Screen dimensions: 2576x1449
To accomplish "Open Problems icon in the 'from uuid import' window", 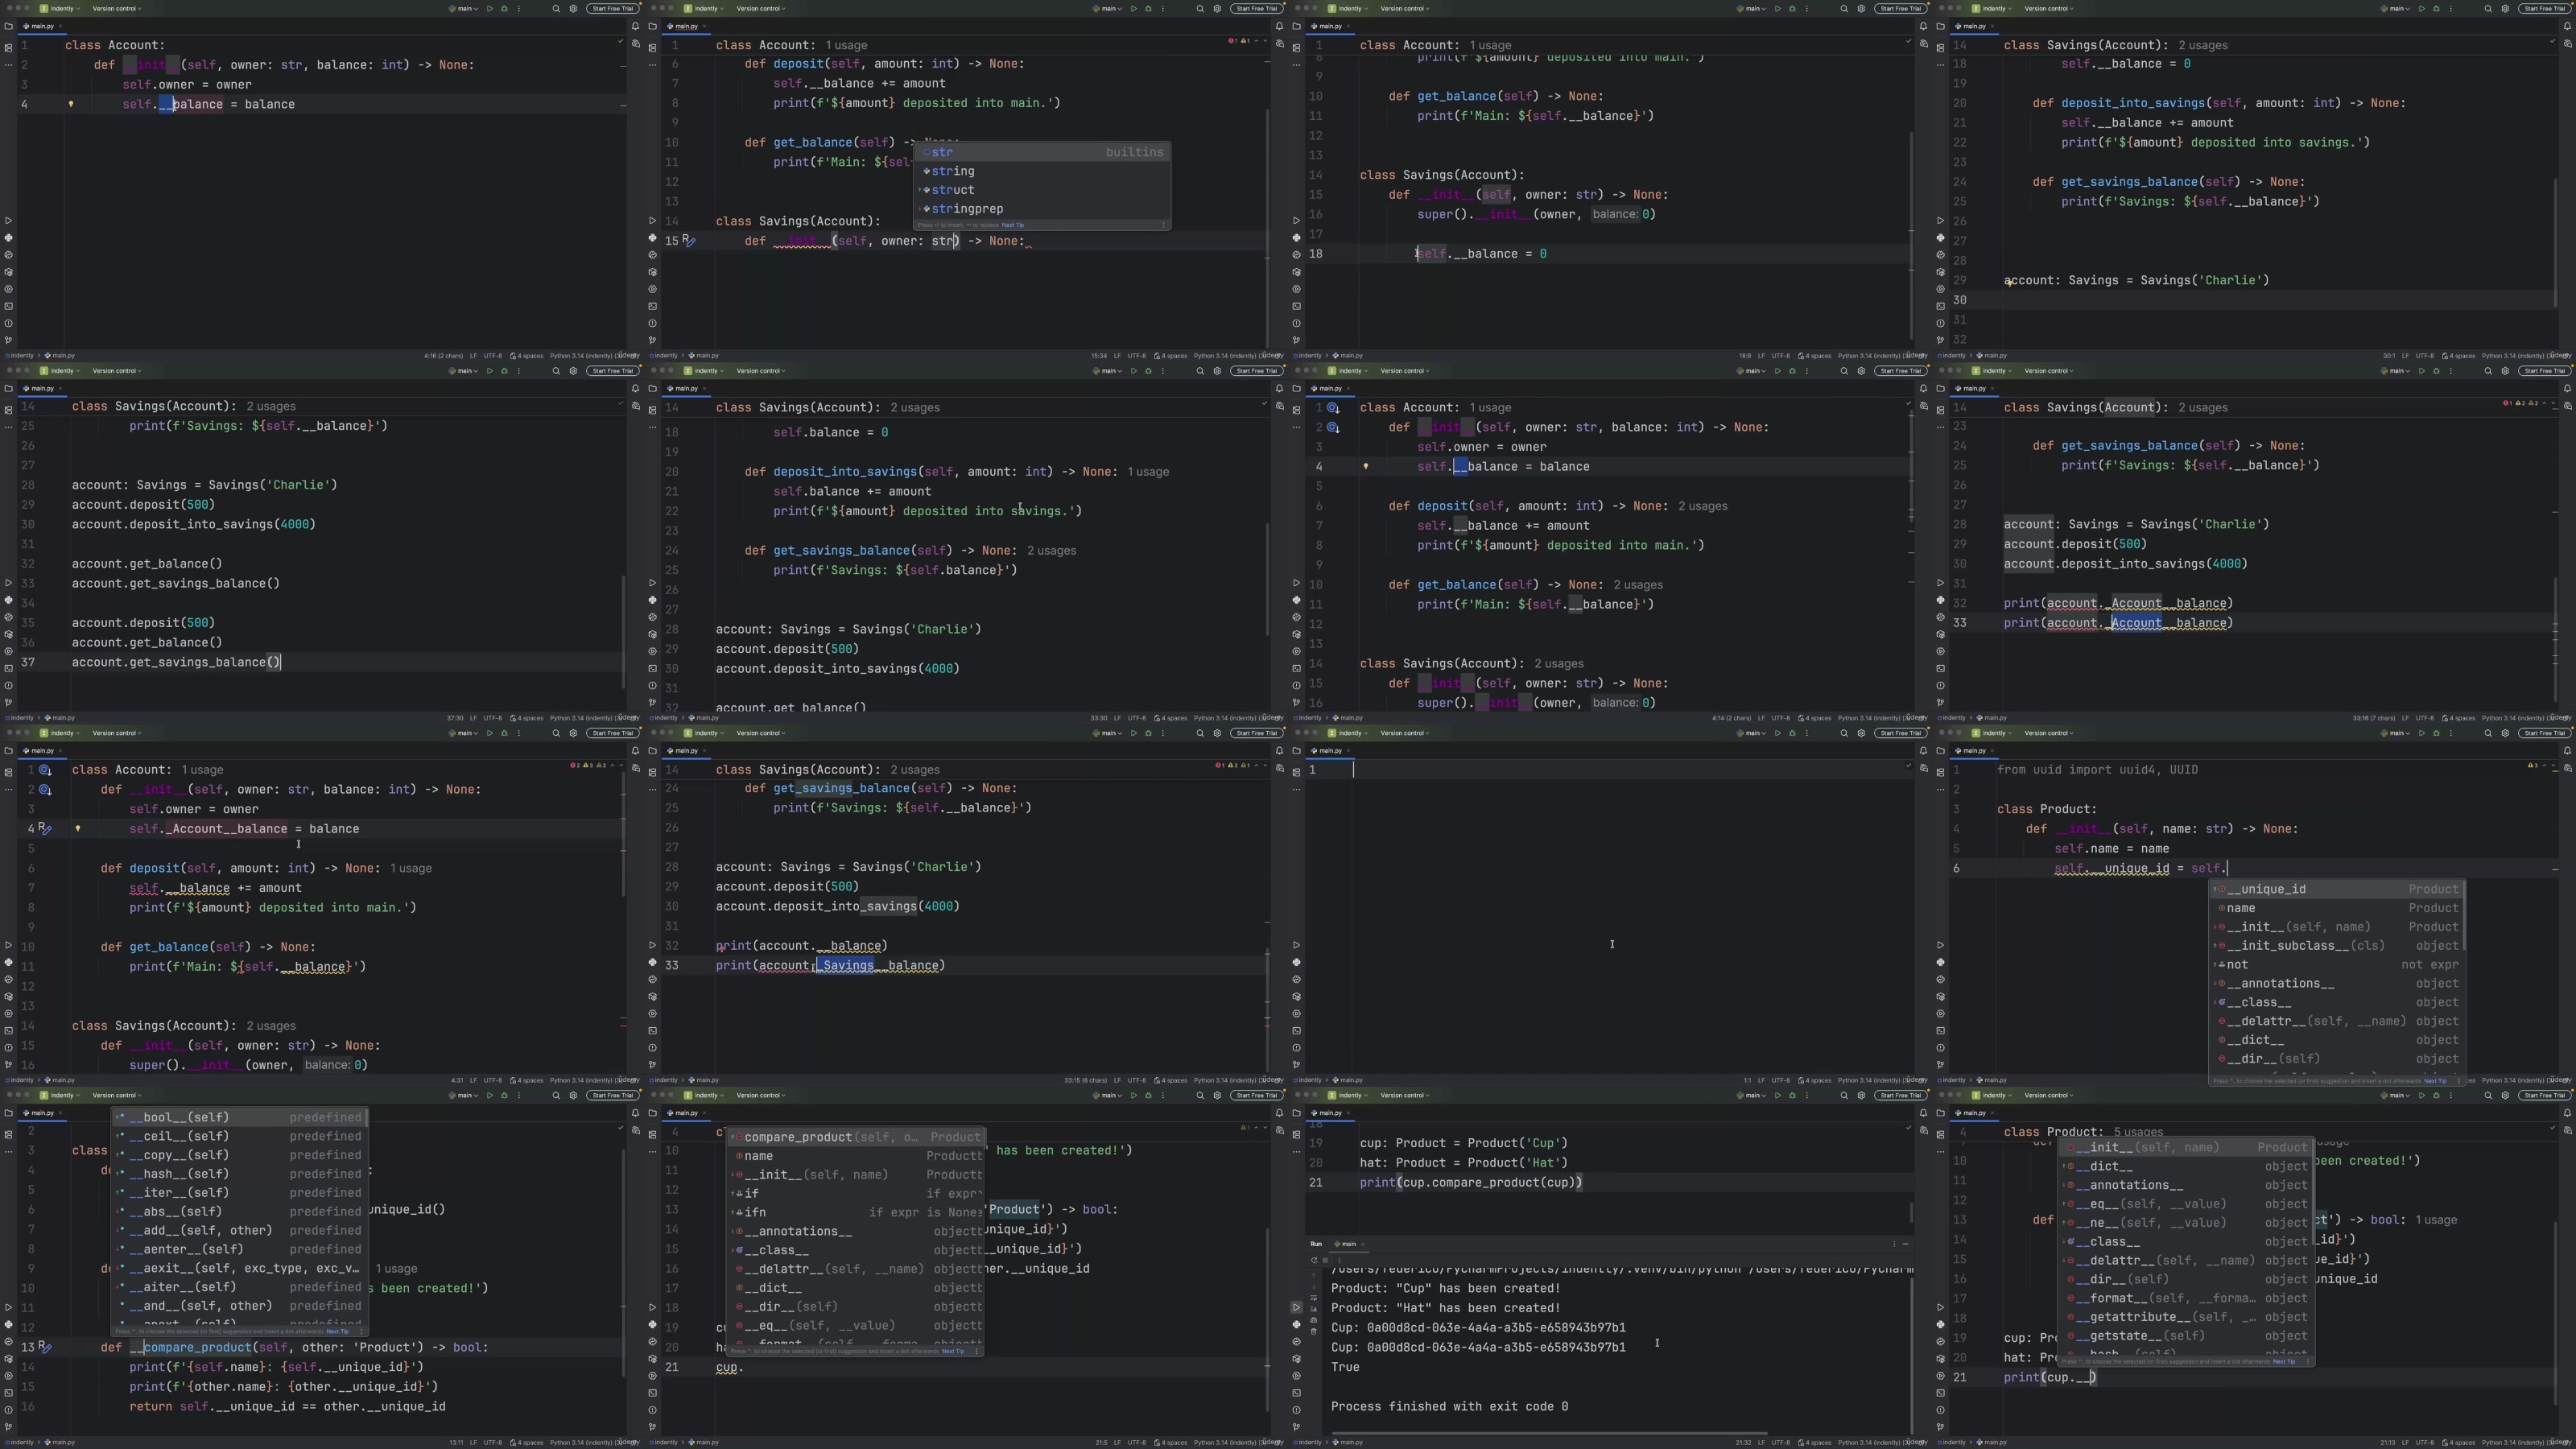I will 1940,1048.
